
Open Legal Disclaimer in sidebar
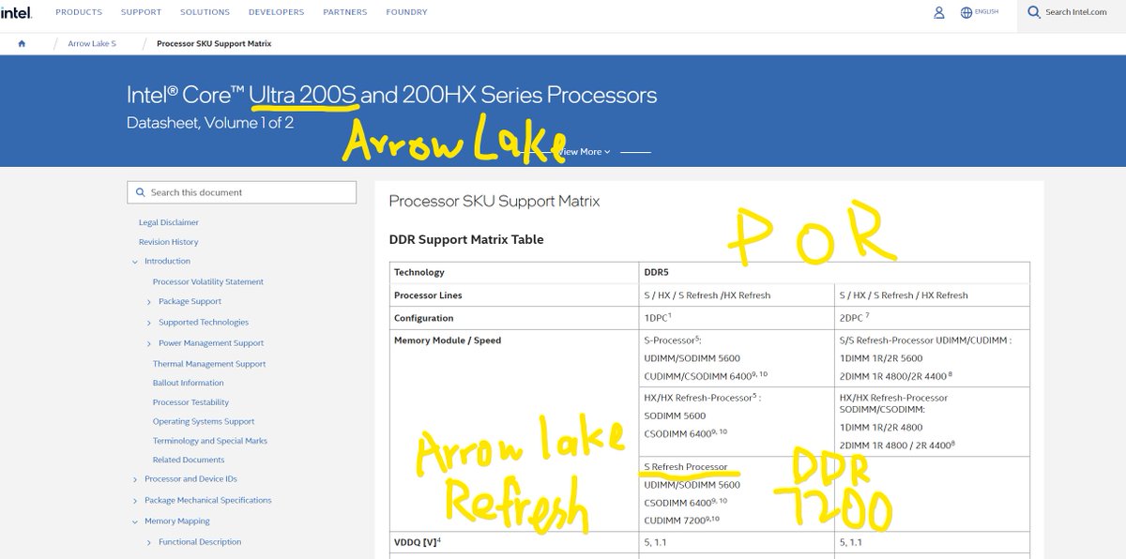click(169, 222)
